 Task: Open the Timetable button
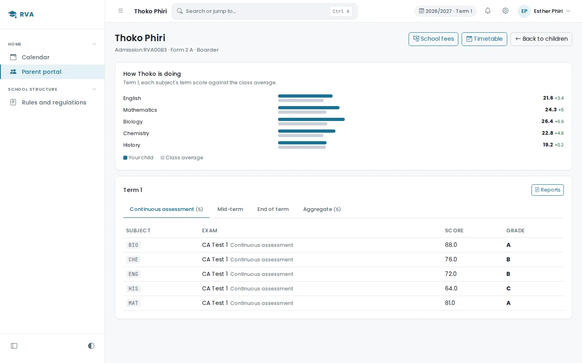coord(484,39)
